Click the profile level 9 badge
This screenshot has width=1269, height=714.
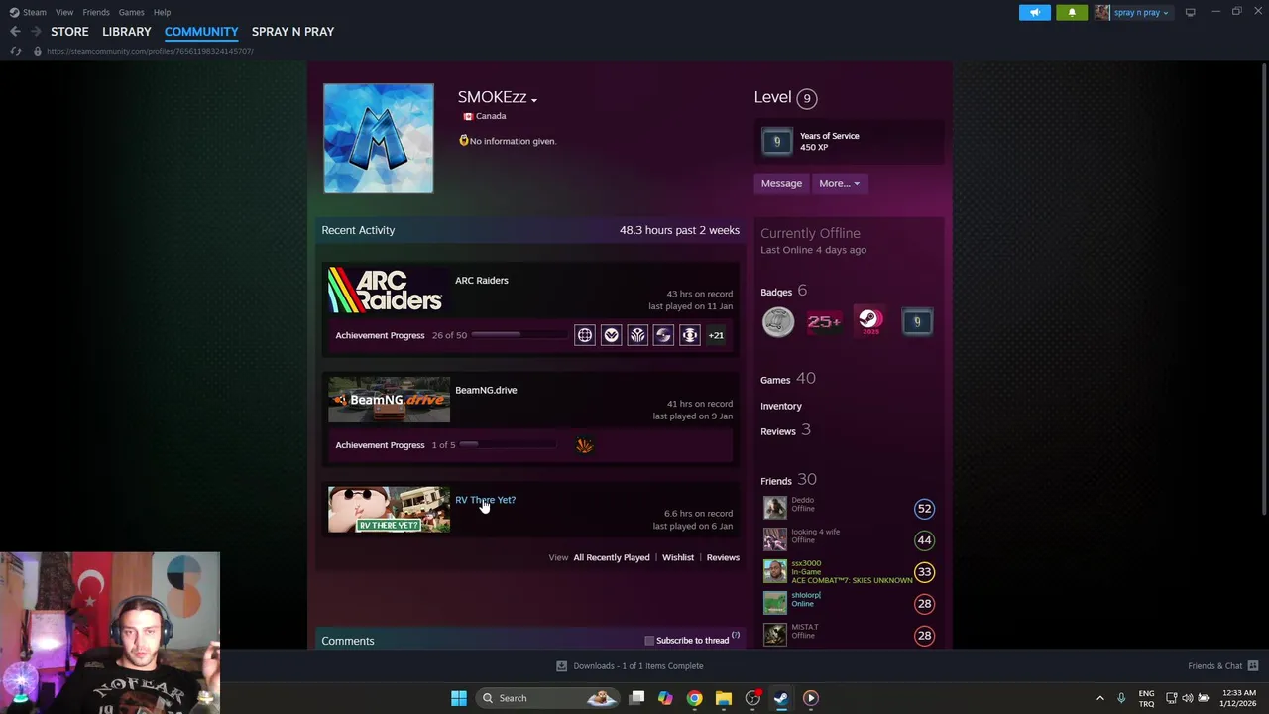coord(807,98)
